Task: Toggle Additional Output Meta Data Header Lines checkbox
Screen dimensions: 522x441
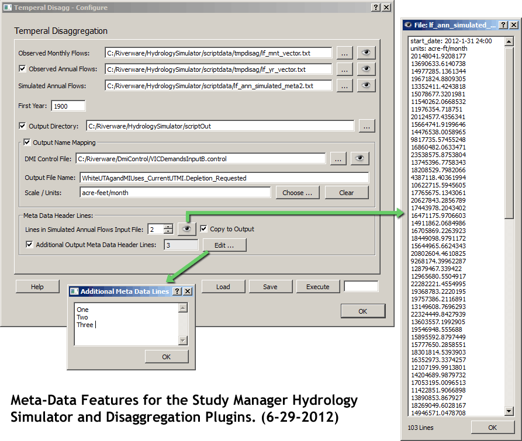Action: 29,244
